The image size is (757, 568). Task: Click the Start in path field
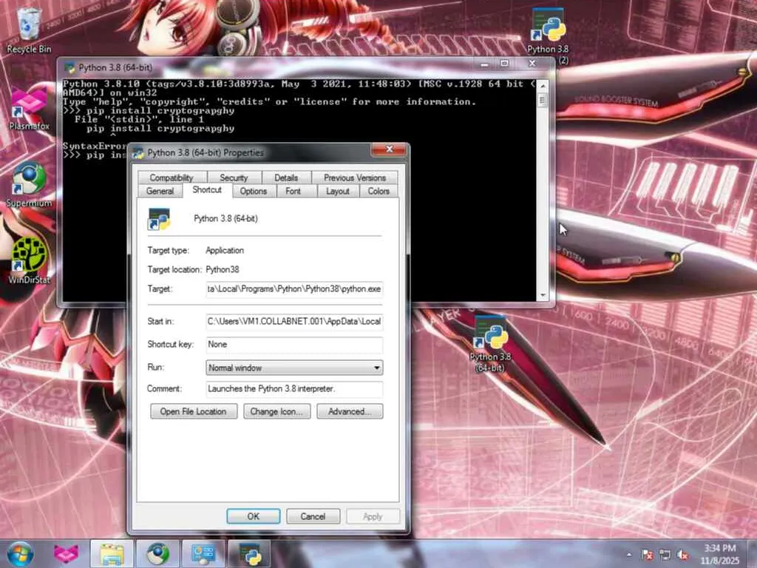294,321
